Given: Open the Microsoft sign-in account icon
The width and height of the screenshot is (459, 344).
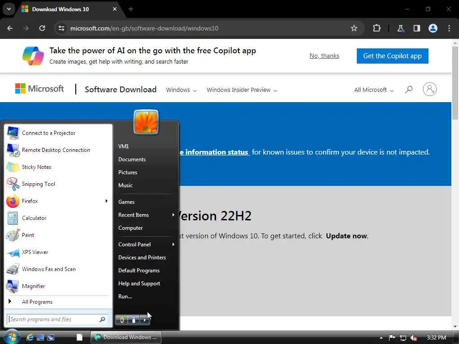Looking at the screenshot, I should (x=430, y=89).
